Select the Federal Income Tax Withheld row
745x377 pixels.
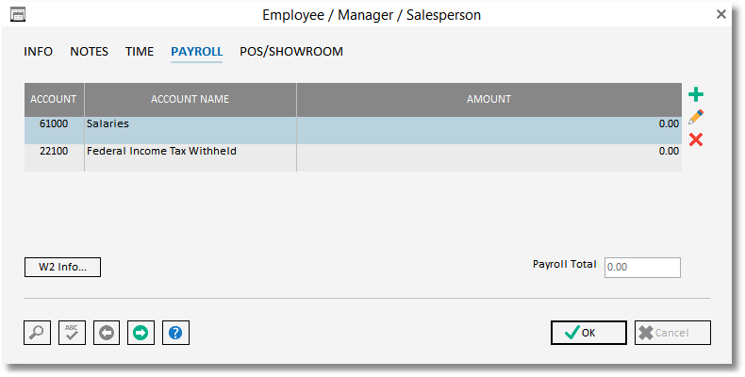click(353, 157)
